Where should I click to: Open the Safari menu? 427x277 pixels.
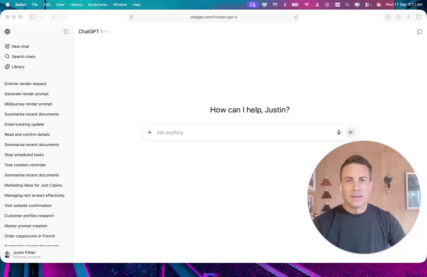tap(21, 5)
